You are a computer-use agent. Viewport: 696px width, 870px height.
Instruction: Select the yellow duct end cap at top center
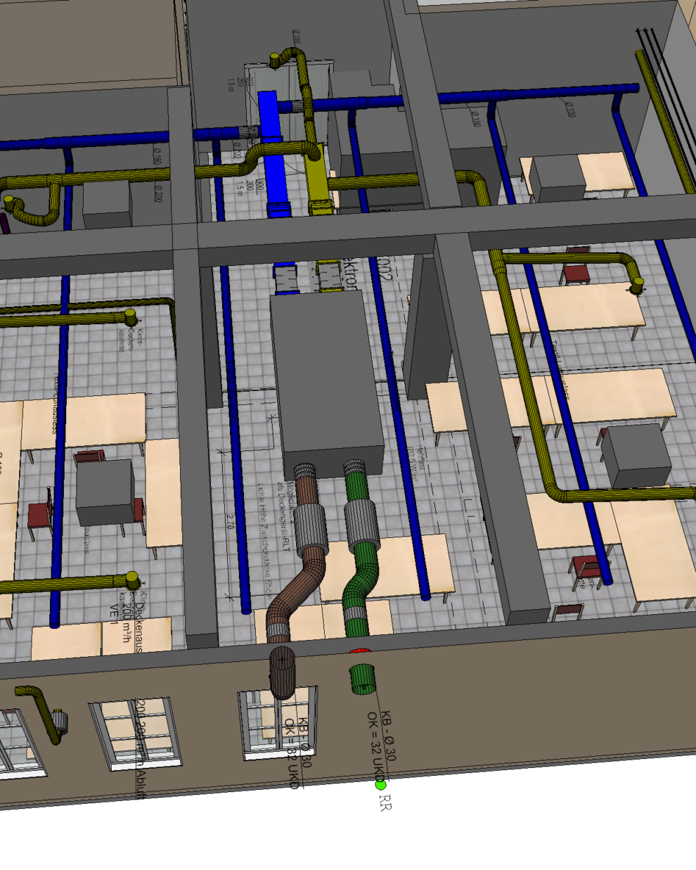pos(273,60)
